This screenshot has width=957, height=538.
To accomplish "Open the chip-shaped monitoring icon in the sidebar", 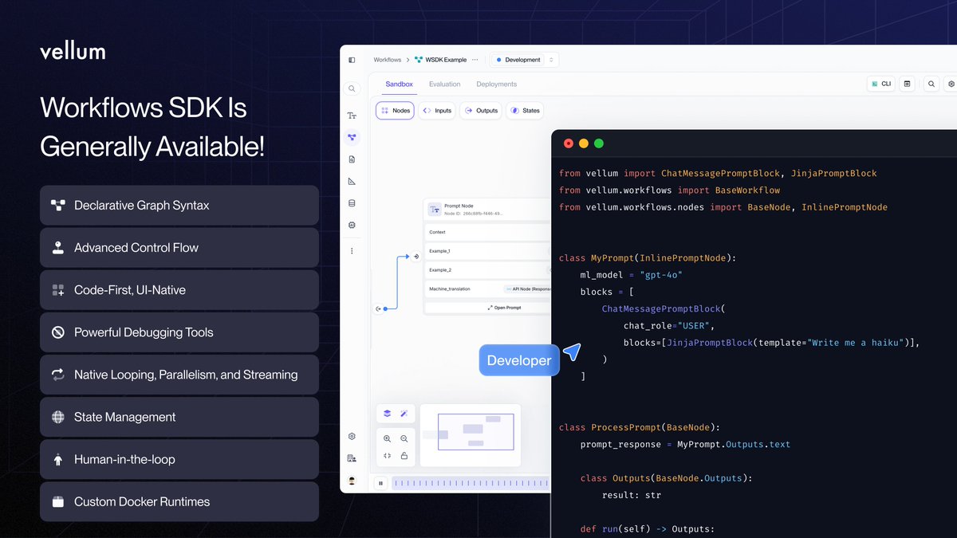I will pyautogui.click(x=352, y=226).
